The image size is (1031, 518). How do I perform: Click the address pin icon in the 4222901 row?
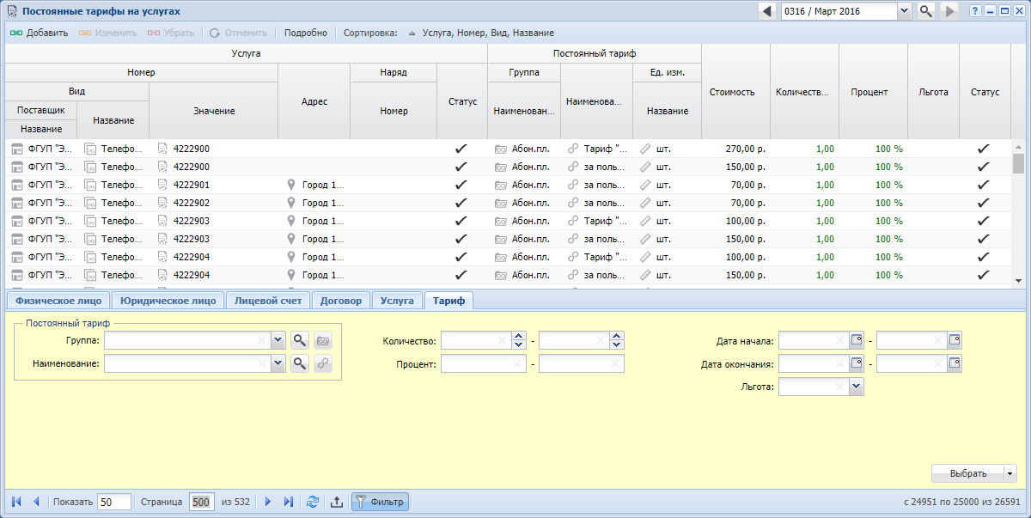click(291, 185)
